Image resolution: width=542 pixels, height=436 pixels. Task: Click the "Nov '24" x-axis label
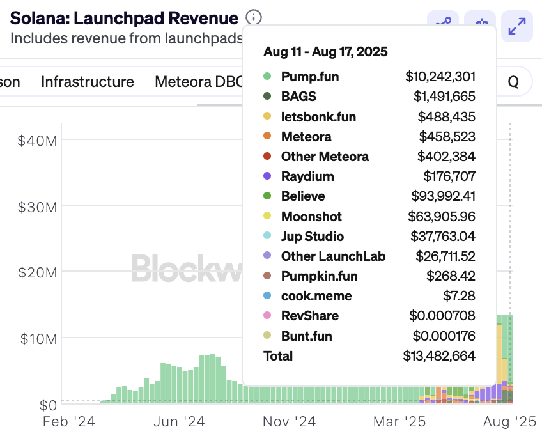290,422
